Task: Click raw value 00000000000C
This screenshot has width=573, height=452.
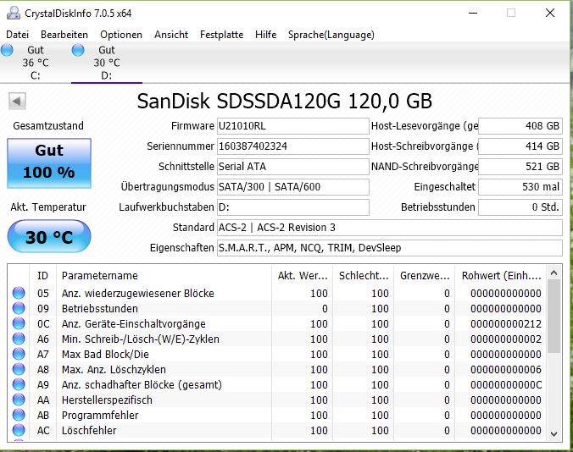Action: [506, 384]
